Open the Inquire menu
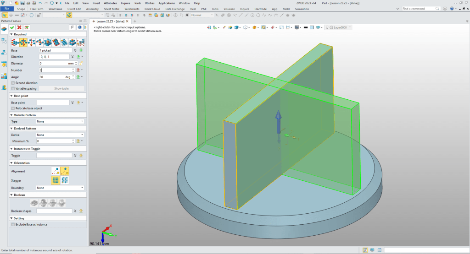Image resolution: width=470 pixels, height=254 pixels. [125, 3]
